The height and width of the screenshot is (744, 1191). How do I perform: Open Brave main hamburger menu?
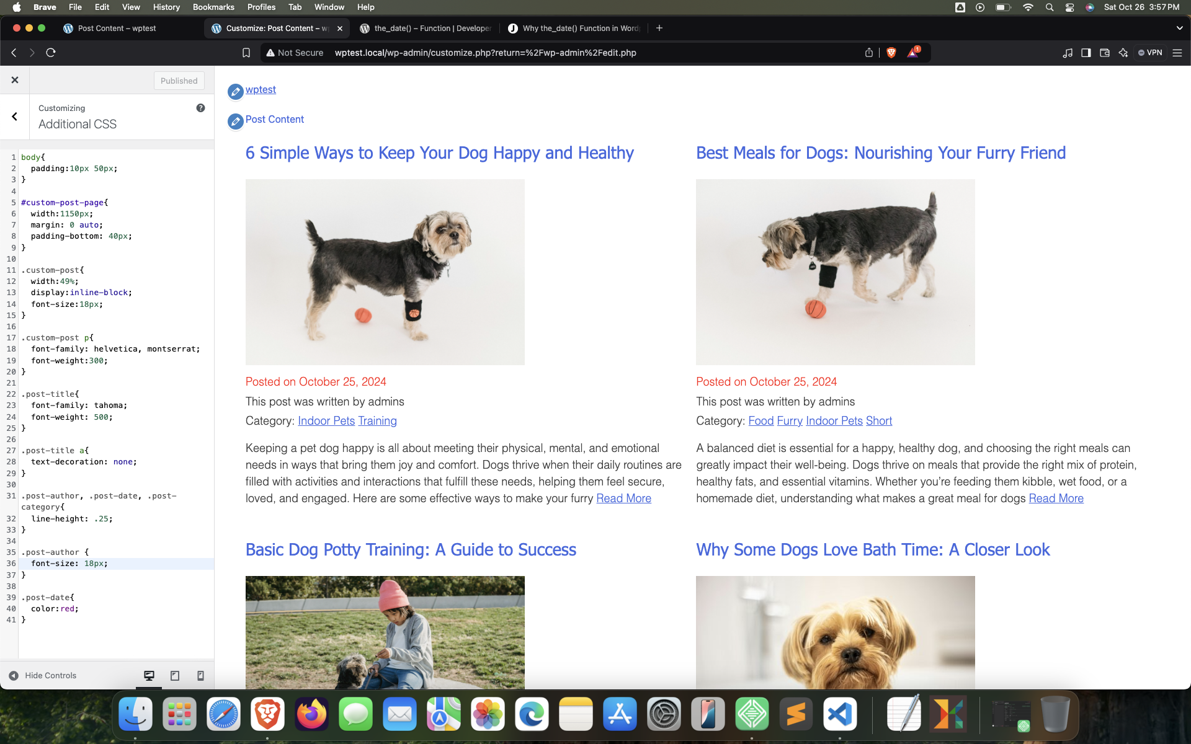point(1177,53)
